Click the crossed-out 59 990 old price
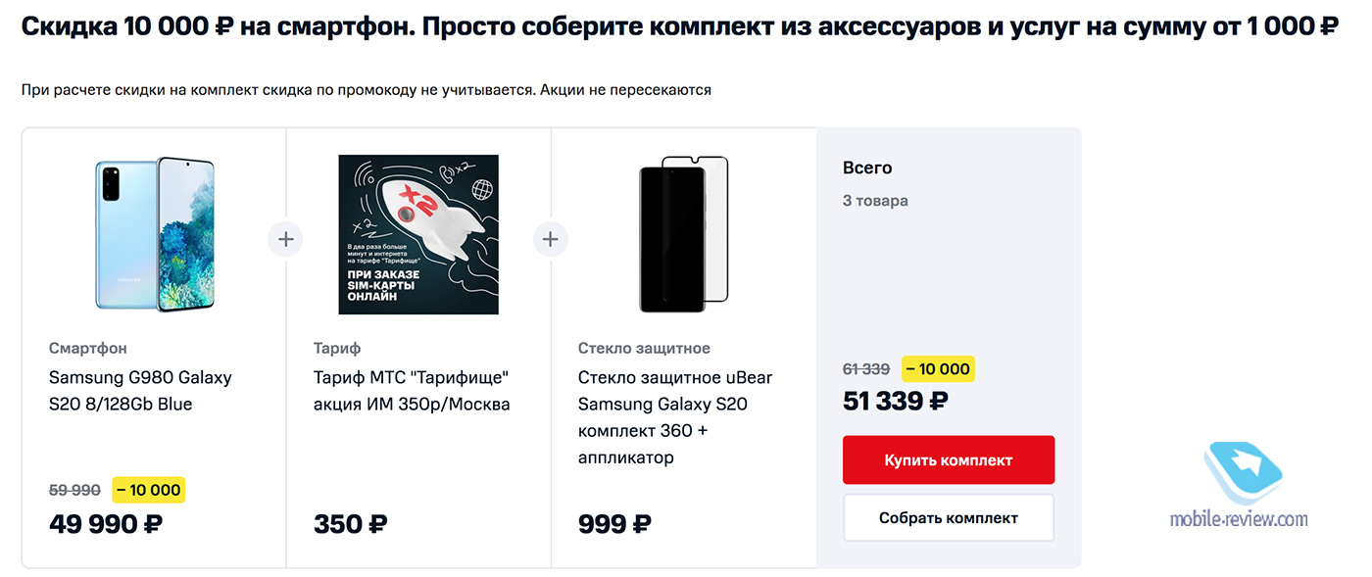The width and height of the screenshot is (1372, 577). coord(74,490)
